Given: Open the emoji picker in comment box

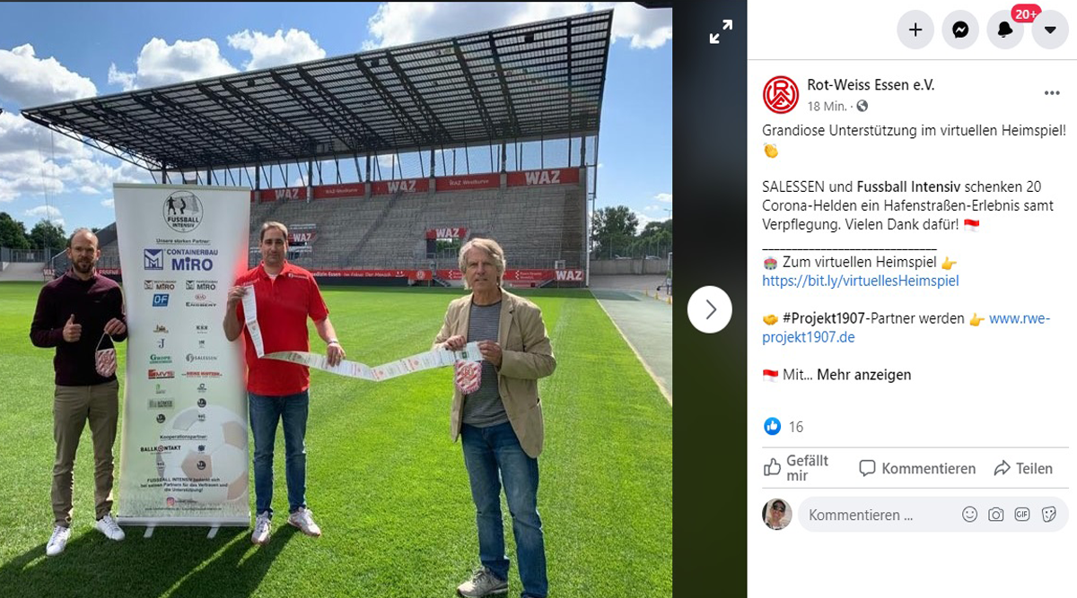Looking at the screenshot, I should (969, 515).
